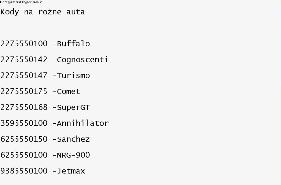Viewport: 281px width, 185px height.
Task: Click the code 2275550147
Action: pyautogui.click(x=24, y=76)
